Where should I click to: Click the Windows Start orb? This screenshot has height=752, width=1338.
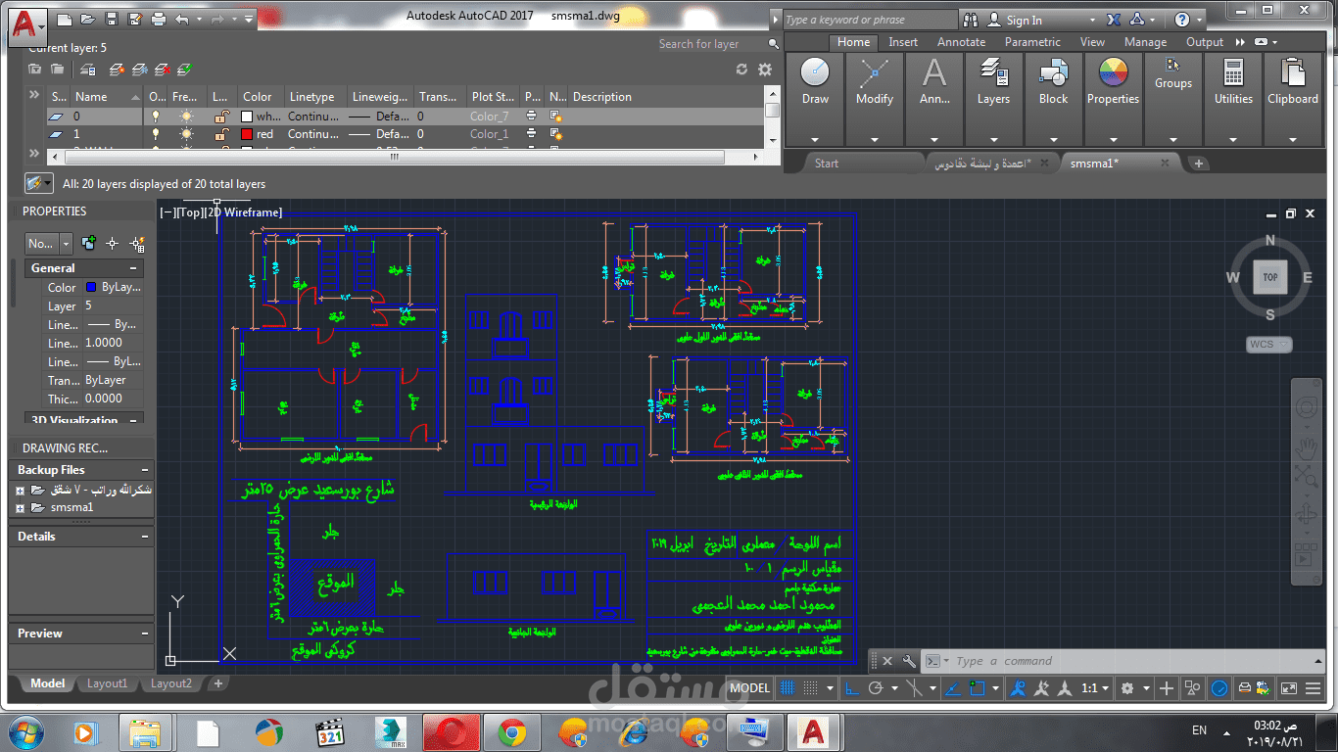point(24,731)
